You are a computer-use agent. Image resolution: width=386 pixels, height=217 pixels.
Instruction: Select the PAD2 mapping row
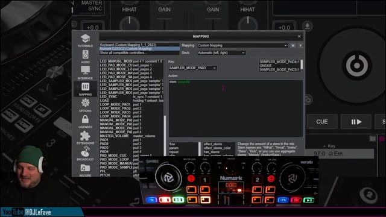click(x=131, y=143)
